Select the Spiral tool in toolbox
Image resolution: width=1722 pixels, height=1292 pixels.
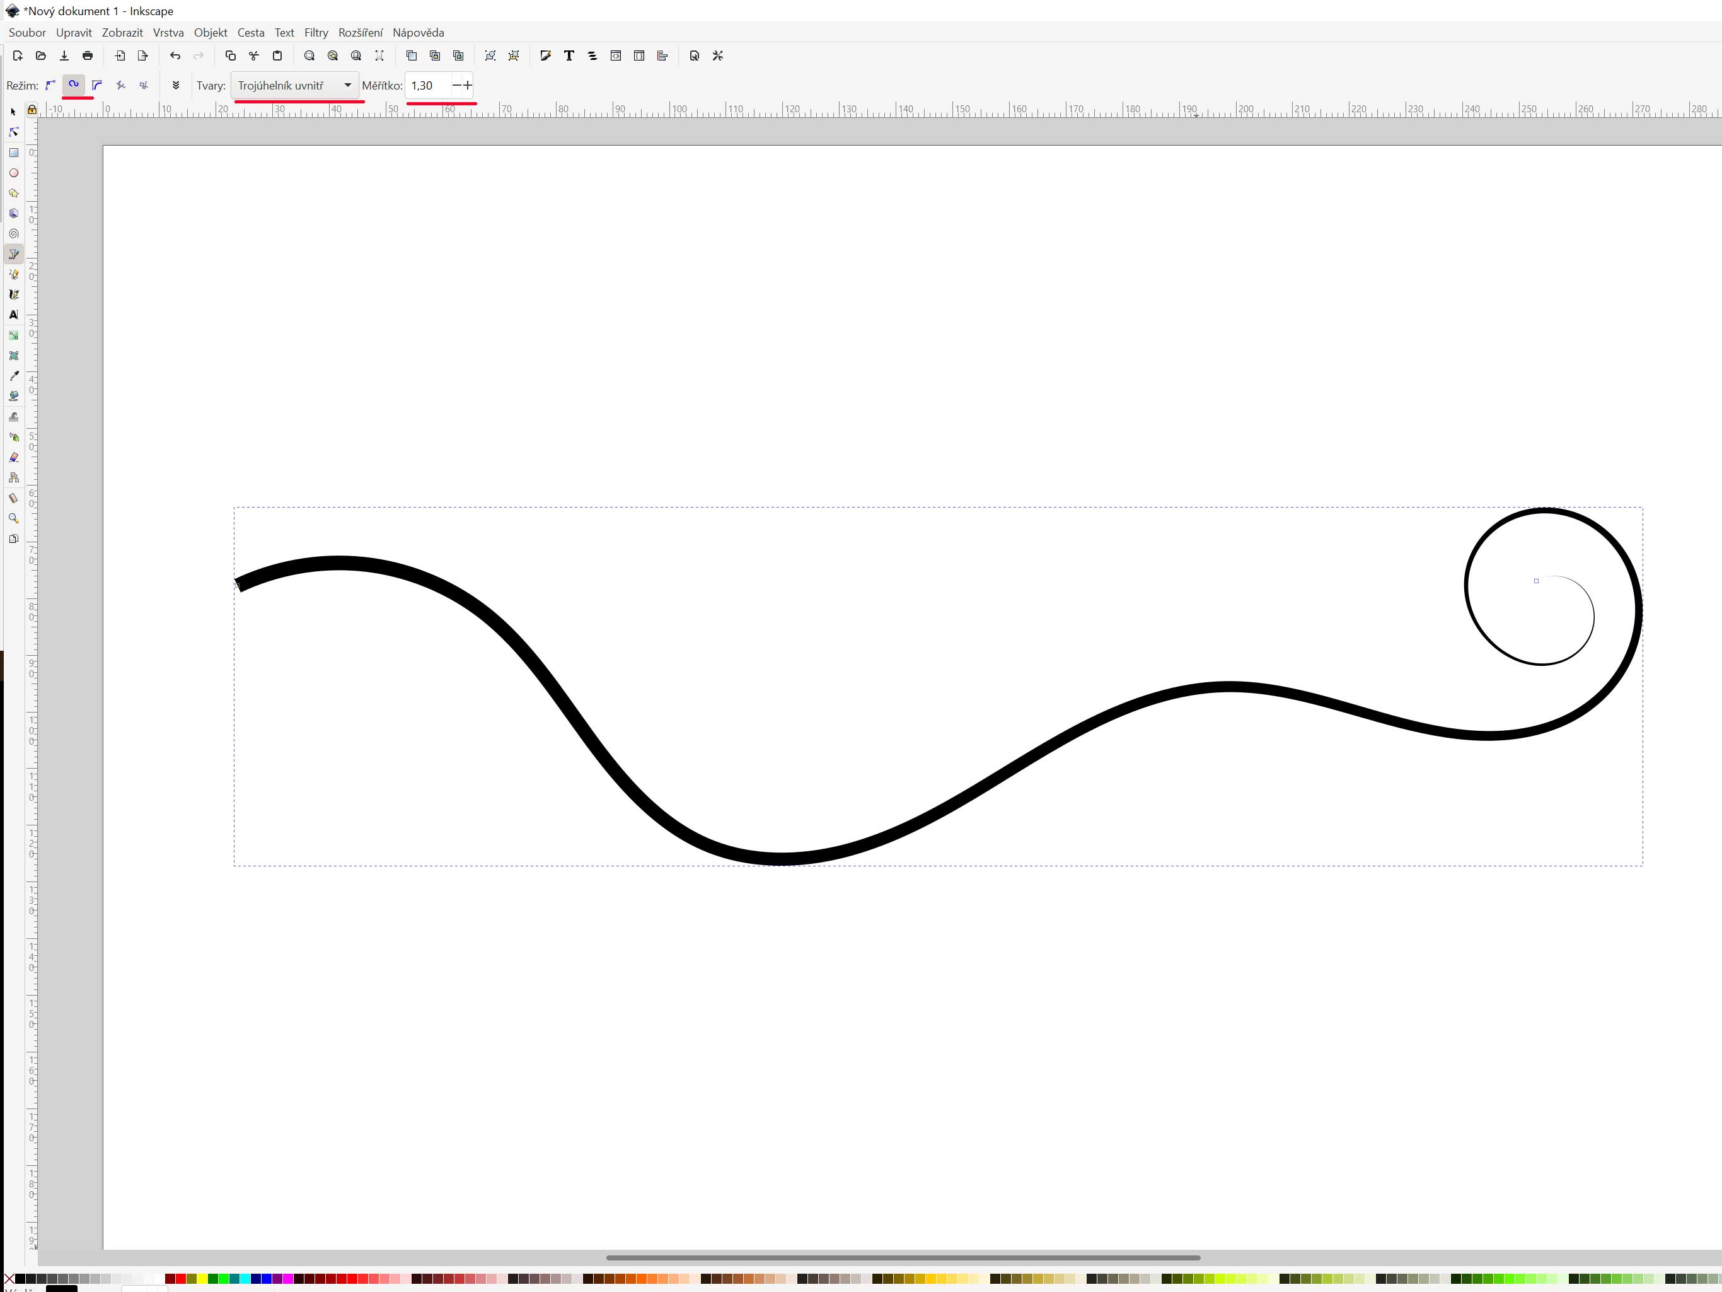[13, 234]
